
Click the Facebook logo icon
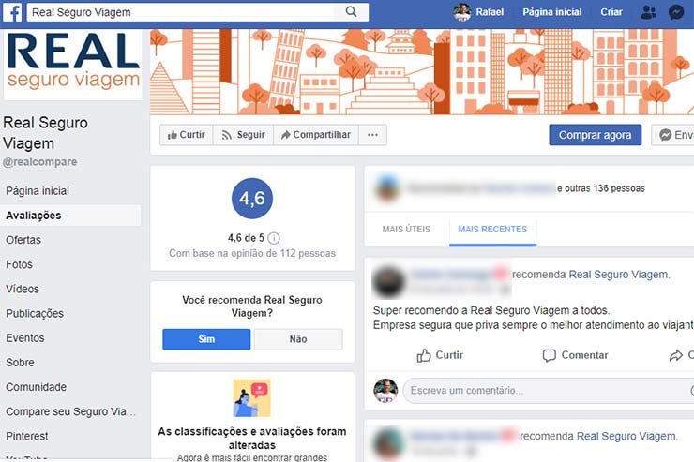12,12
